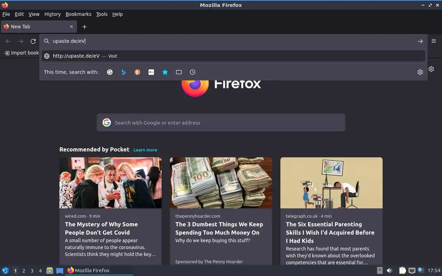This screenshot has width=442, height=276.
Task: Search this time in Bookmarks star icon
Action: (x=165, y=72)
